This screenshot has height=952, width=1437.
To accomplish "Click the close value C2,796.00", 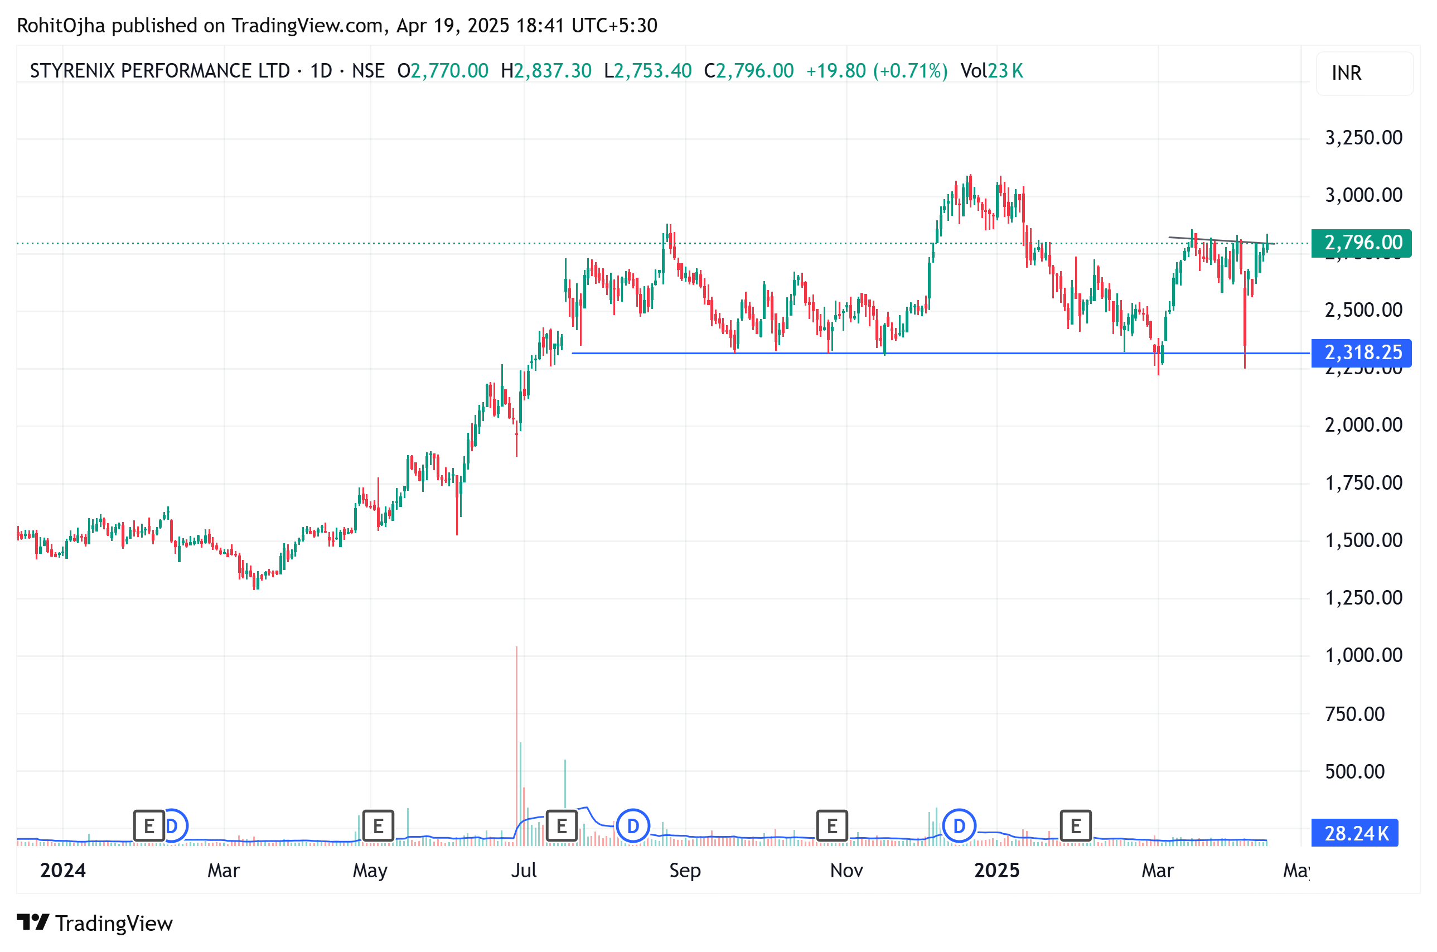I will point(748,71).
